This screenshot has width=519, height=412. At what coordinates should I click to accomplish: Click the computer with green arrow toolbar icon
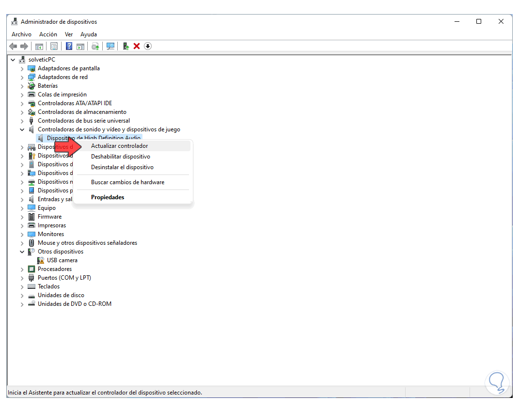(126, 47)
